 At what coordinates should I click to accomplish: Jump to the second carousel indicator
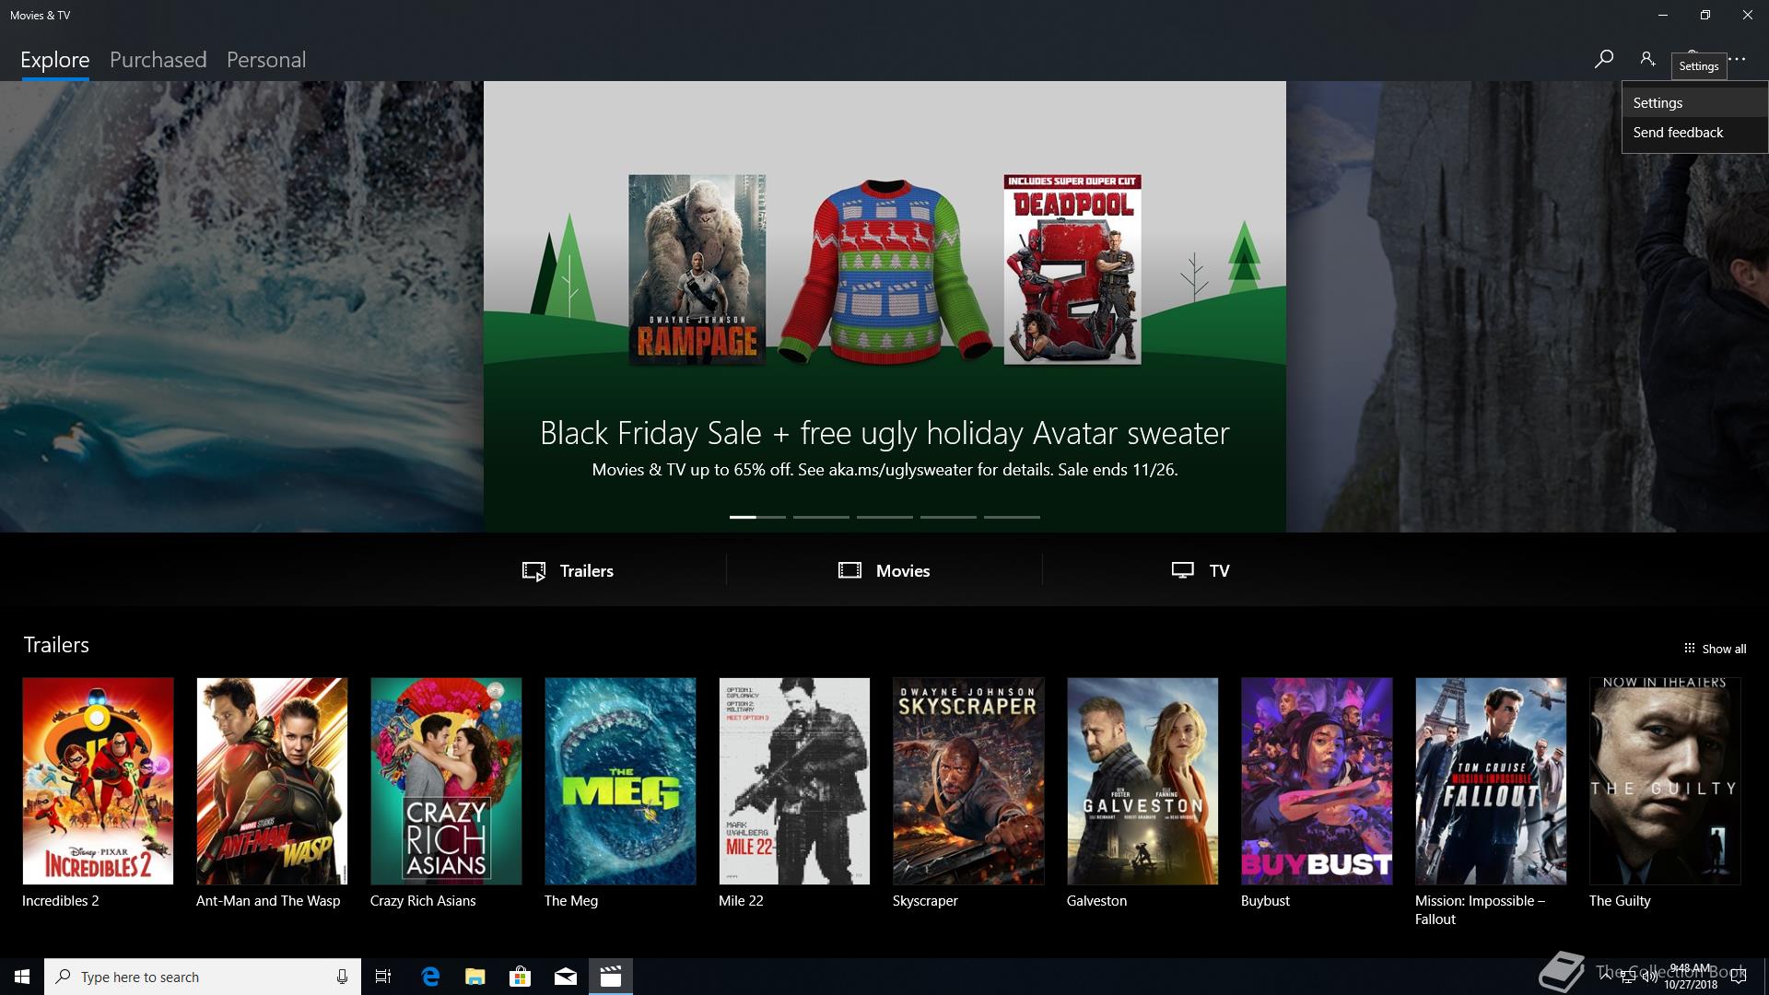pos(821,517)
